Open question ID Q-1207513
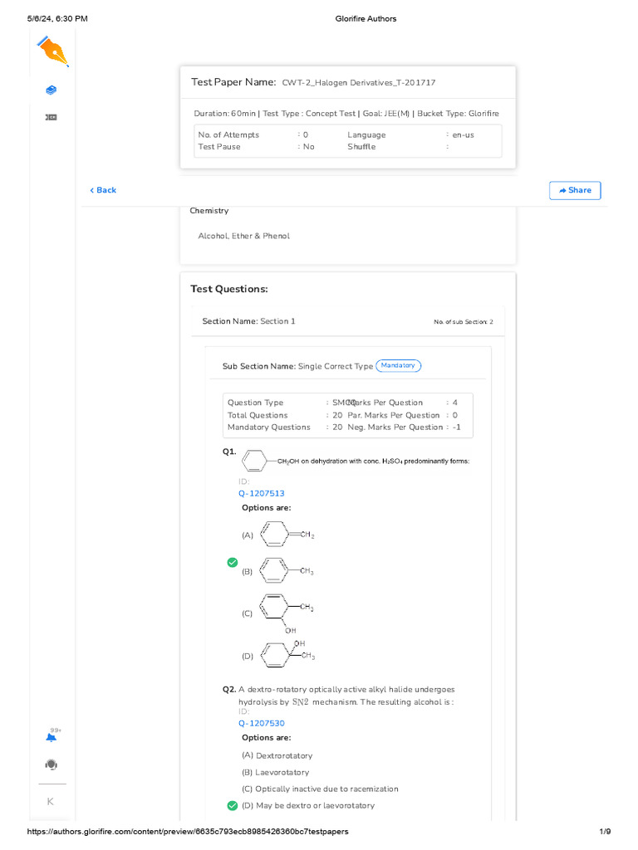Viewport: 638px width, 850px height. point(262,493)
